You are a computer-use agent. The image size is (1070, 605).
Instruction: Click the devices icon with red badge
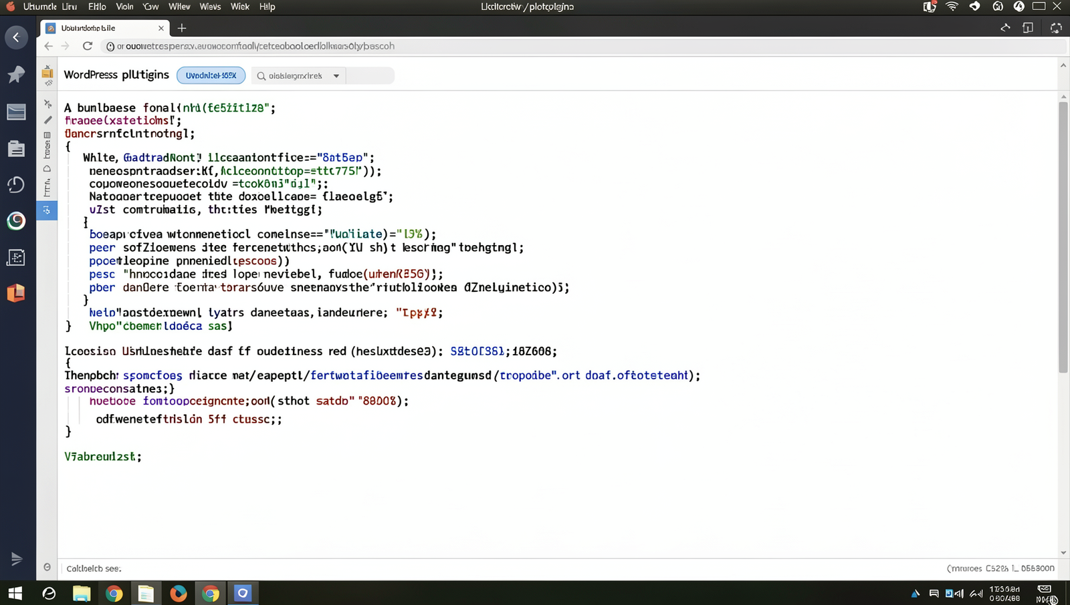pyautogui.click(x=930, y=6)
